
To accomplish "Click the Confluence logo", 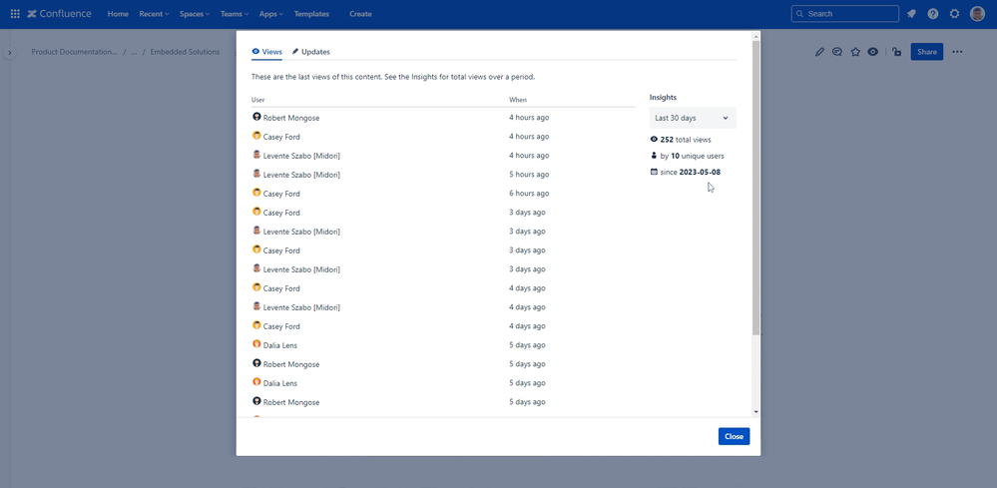I will [59, 14].
